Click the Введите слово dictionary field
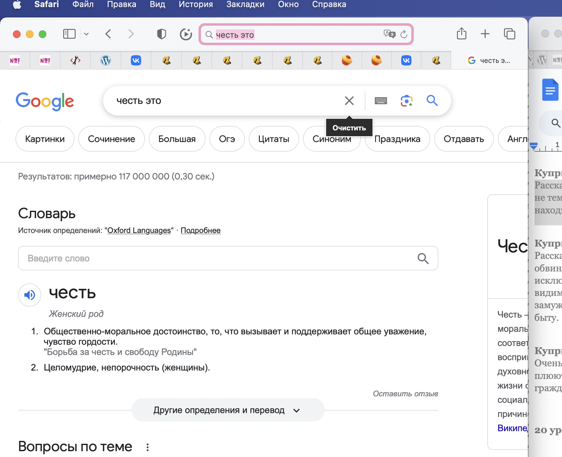562x457 pixels. [228, 258]
